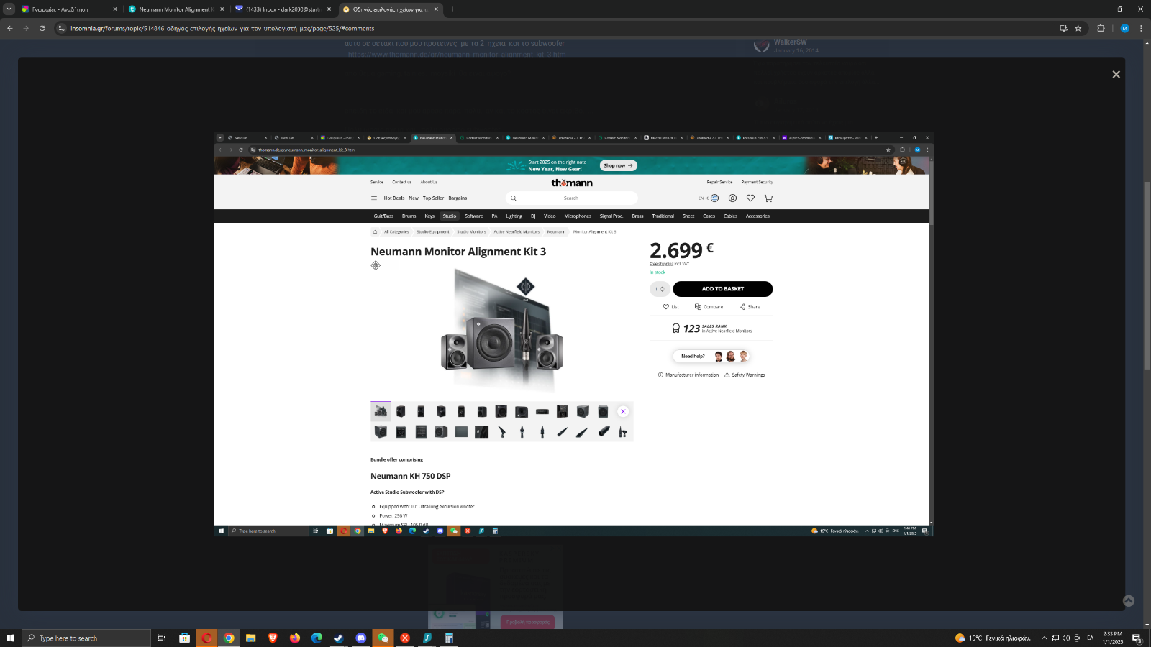The height and width of the screenshot is (647, 1151).
Task: Open Steam from the taskbar
Action: tap(339, 638)
